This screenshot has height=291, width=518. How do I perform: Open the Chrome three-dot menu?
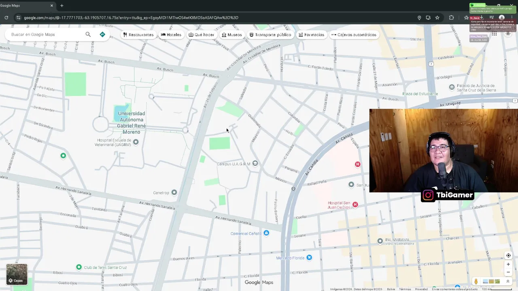tap(512, 18)
